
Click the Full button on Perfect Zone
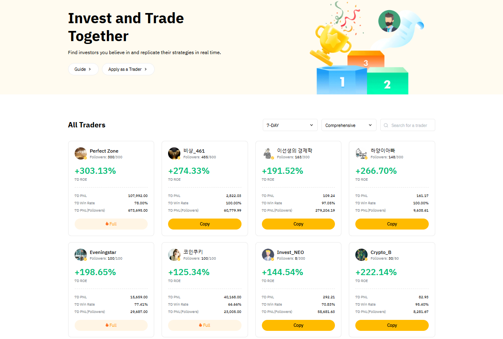pos(111,224)
